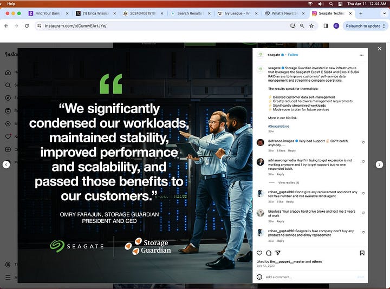Open Control Center in menu bar

coord(340,4)
